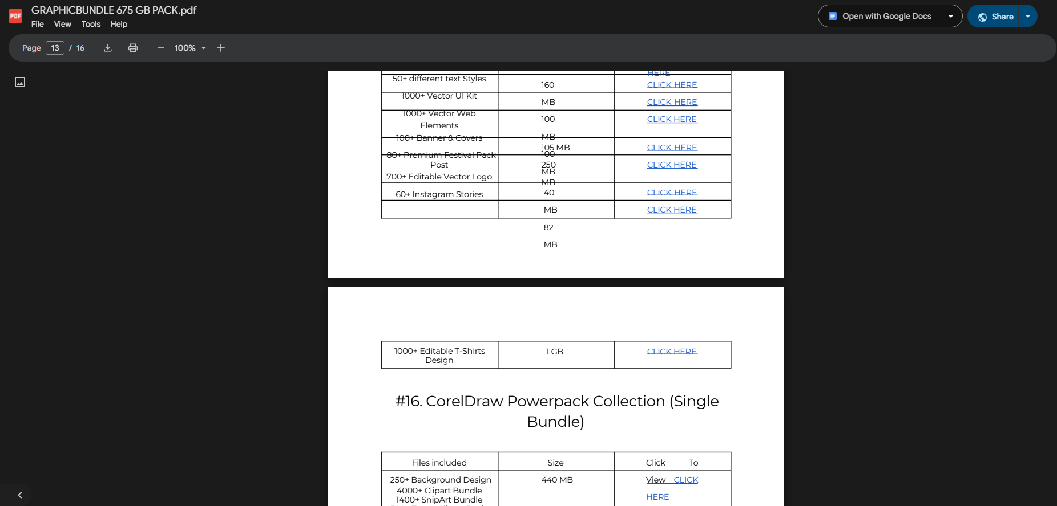Click the page number input field

[55, 48]
